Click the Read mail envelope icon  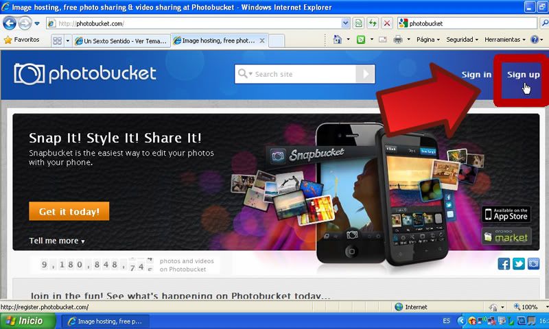[x=383, y=40]
